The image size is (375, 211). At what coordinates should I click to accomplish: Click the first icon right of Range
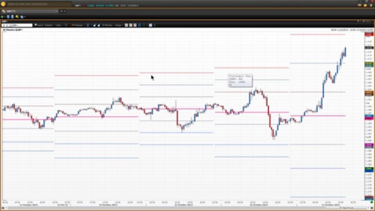(126, 25)
